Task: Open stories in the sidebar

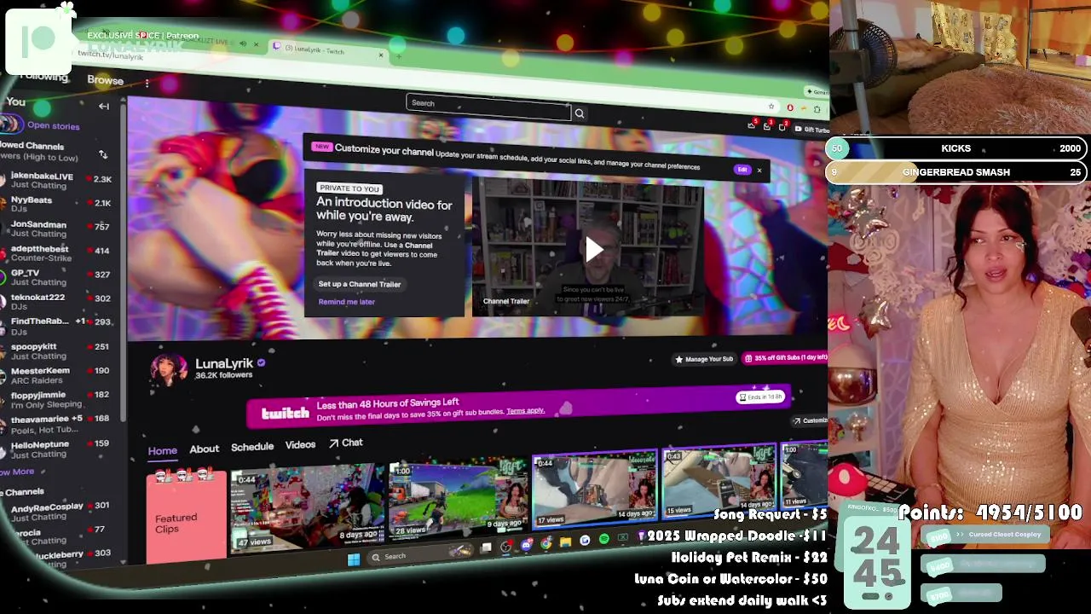Action: click(53, 125)
